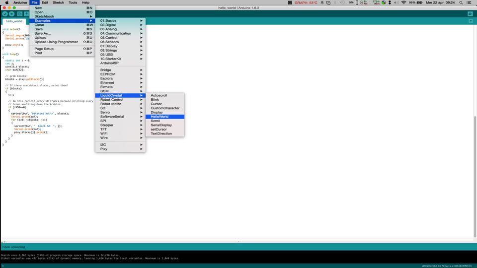Viewport: 477px width, 268px height.
Task: Choose Upload Using Programmer
Action: pos(62,42)
